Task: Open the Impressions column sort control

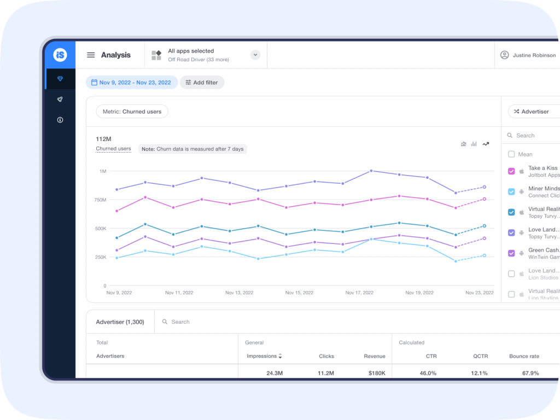Action: [279, 355]
